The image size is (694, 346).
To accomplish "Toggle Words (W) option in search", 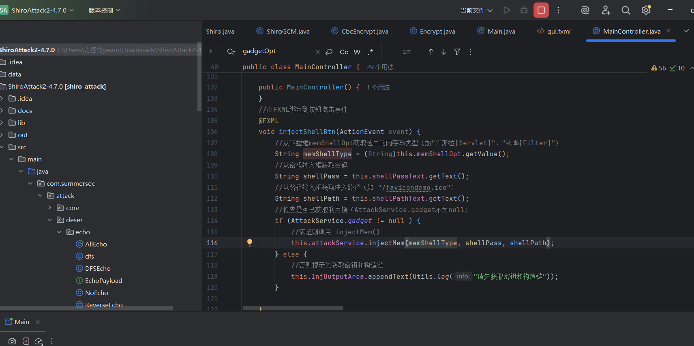I will point(357,52).
